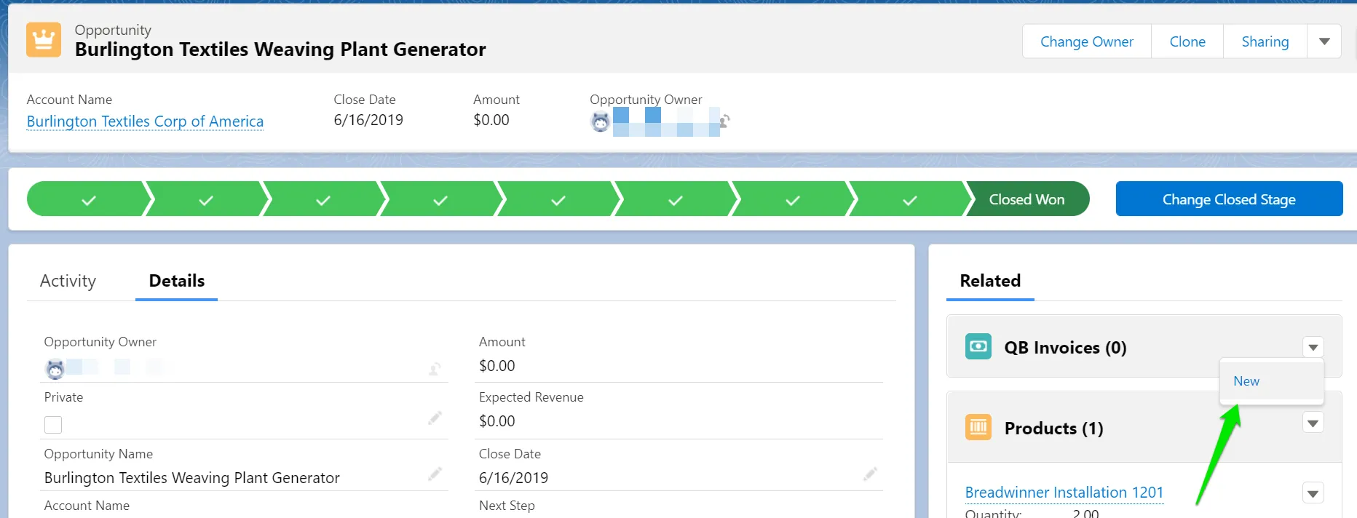The height and width of the screenshot is (518, 1357).
Task: Switch to the Activity tab
Action: (x=68, y=281)
